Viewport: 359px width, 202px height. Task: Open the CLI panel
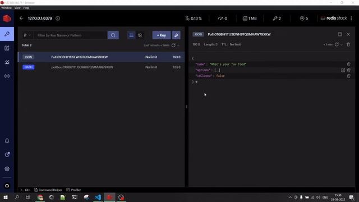[x=25, y=190]
